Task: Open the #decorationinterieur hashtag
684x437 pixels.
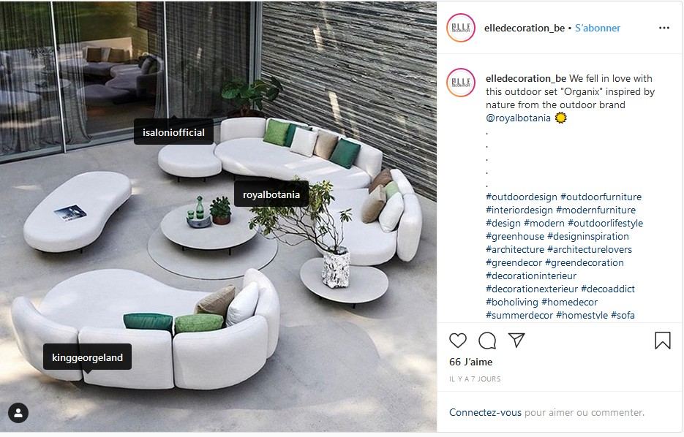Action: tap(531, 275)
